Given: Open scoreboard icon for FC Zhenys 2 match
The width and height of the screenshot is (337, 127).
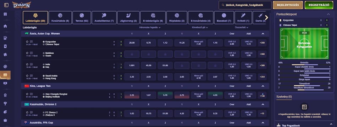Looking at the screenshot, I should click(x=31, y=112).
